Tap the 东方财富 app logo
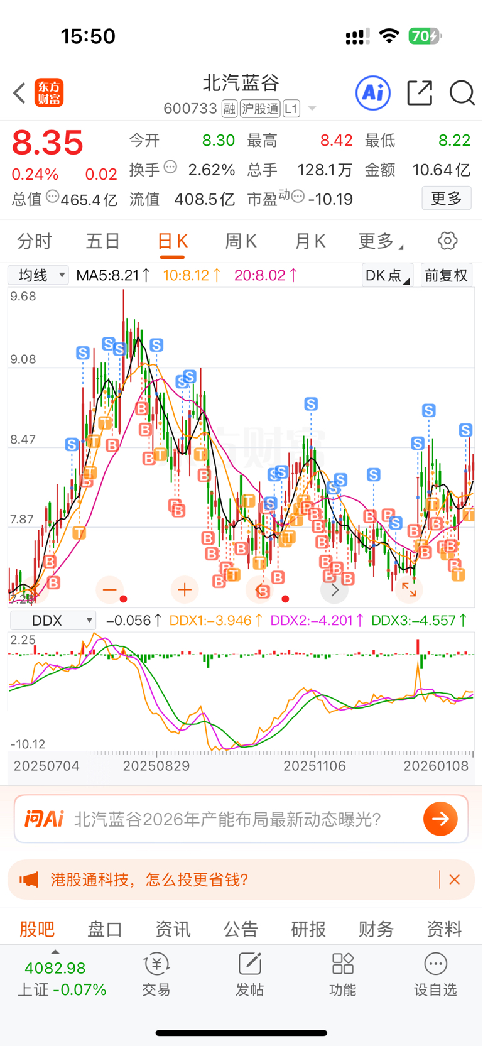483x1046 pixels. [49, 94]
